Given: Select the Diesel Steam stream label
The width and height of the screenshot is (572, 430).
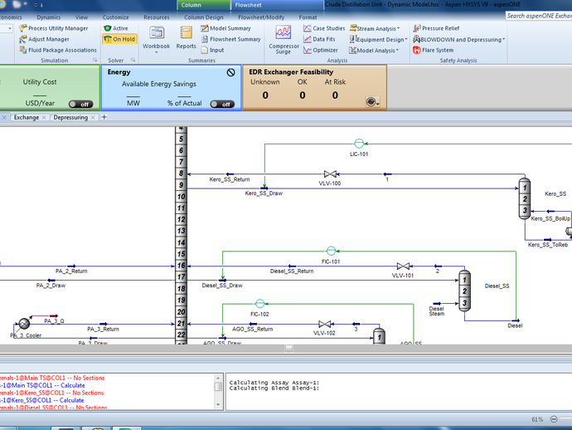Looking at the screenshot, I should coord(437,311).
